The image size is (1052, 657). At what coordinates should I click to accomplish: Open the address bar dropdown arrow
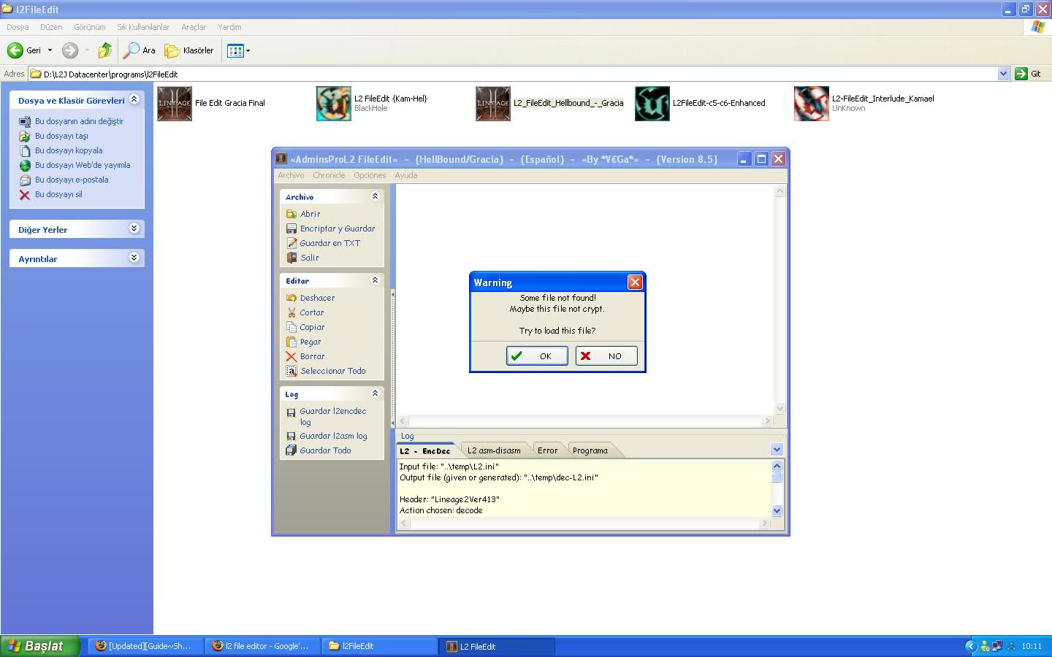tap(1003, 74)
